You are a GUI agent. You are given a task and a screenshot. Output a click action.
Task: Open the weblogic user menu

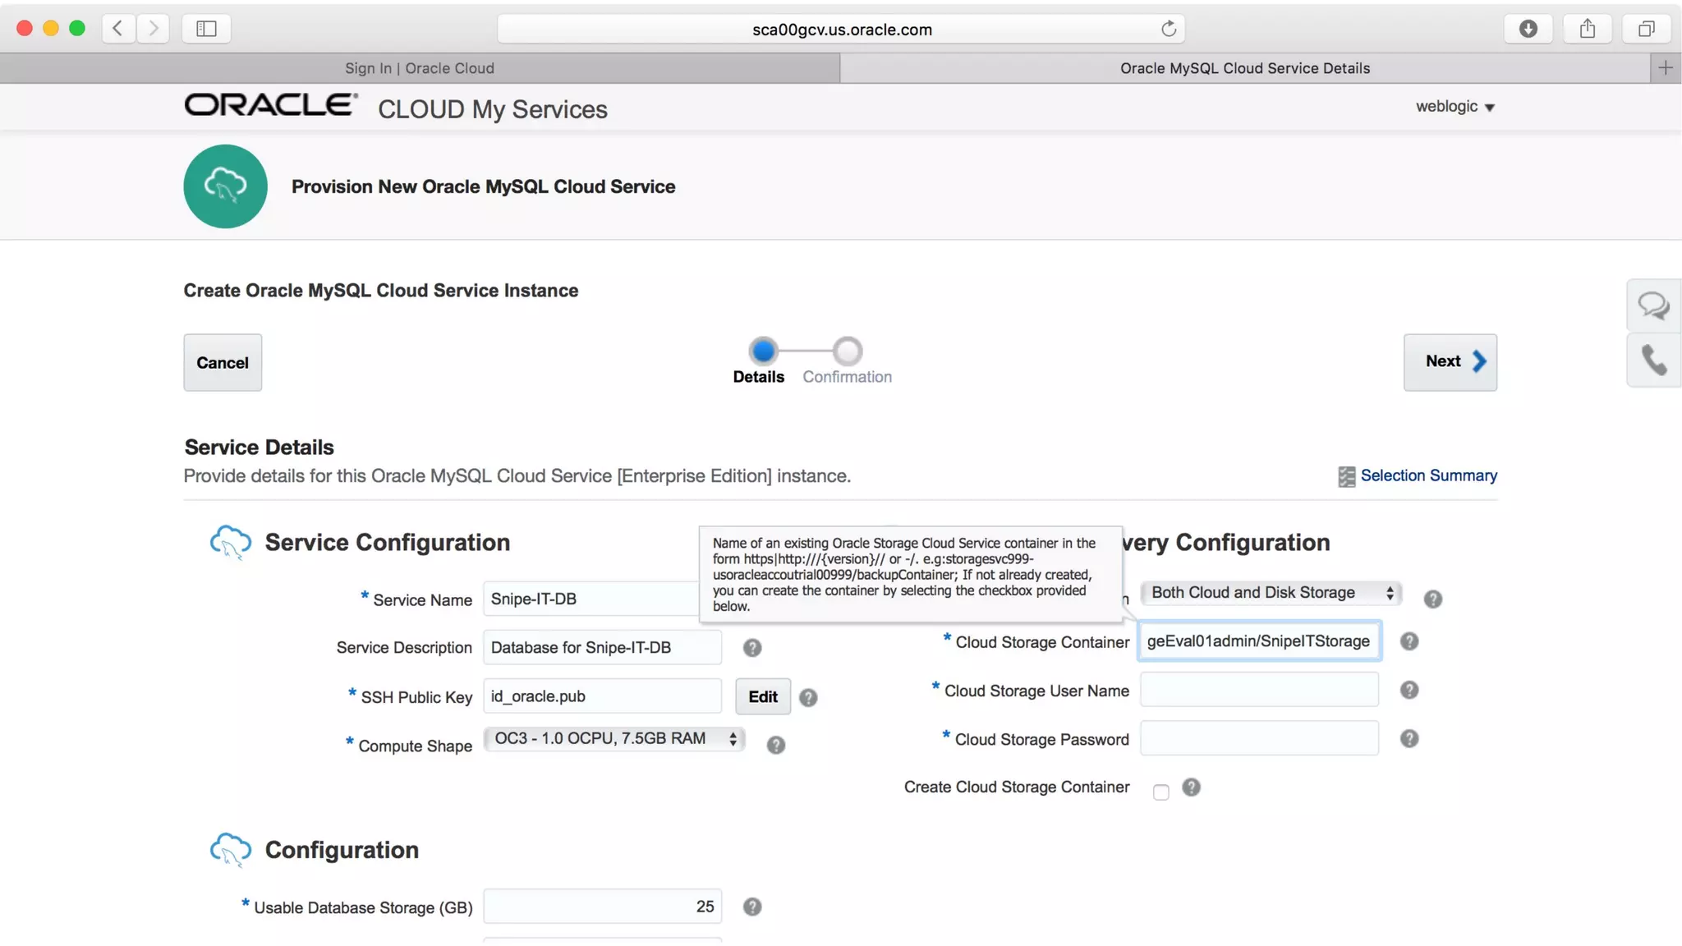tap(1455, 107)
